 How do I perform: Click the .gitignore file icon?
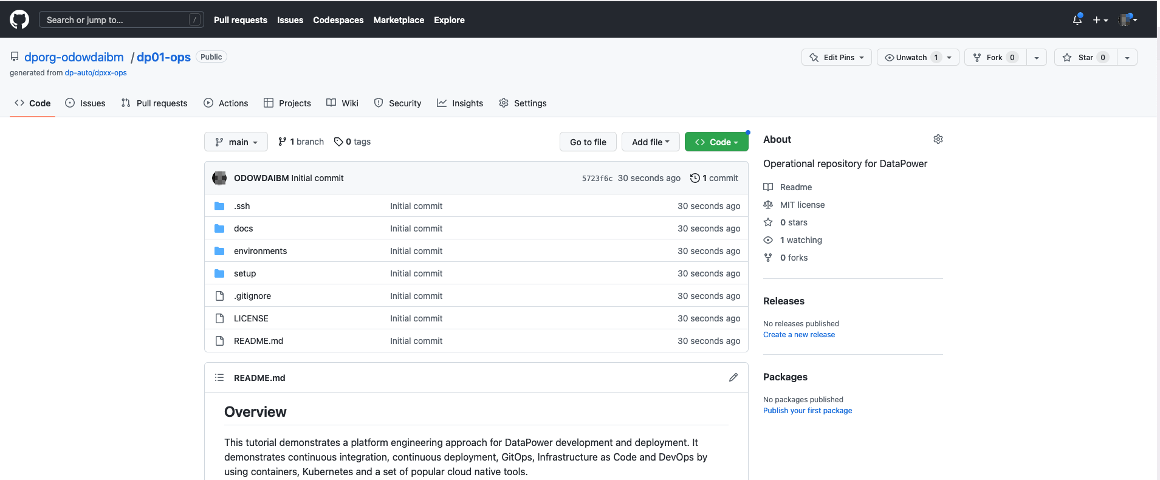pyautogui.click(x=220, y=296)
